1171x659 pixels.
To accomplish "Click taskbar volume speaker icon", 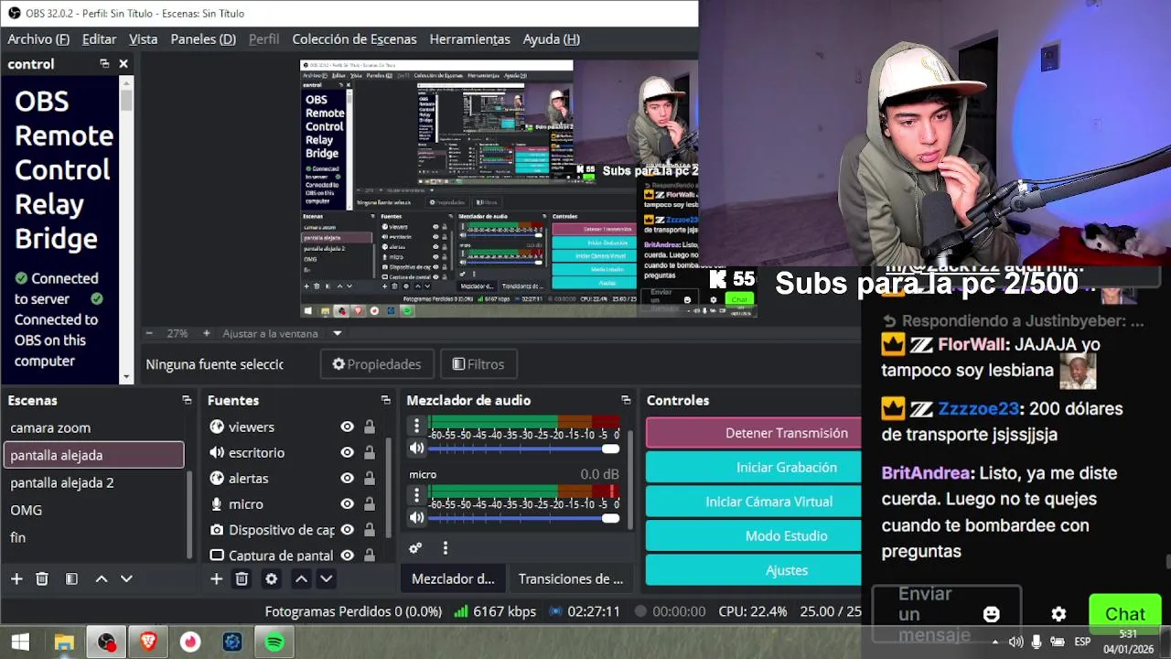I will 1015,642.
